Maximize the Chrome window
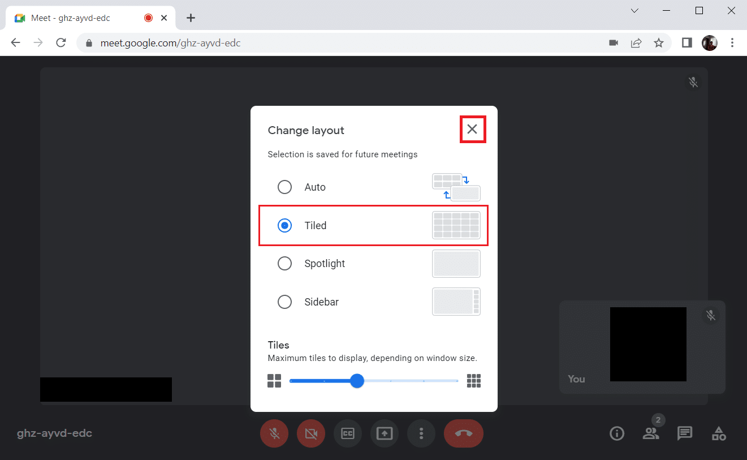This screenshot has width=747, height=460. pos(699,10)
